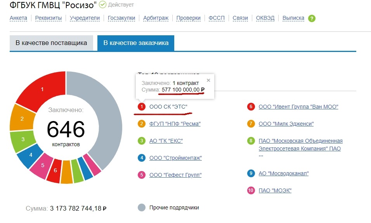Open the 'Связи' section link
371x223 pixels.
(x=240, y=18)
